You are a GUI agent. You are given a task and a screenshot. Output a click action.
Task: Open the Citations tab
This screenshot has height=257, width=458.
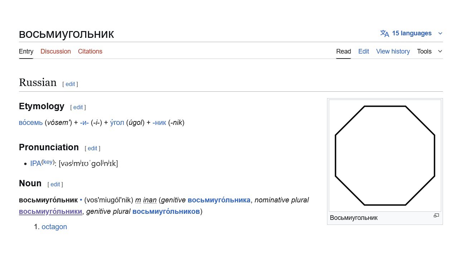90,51
